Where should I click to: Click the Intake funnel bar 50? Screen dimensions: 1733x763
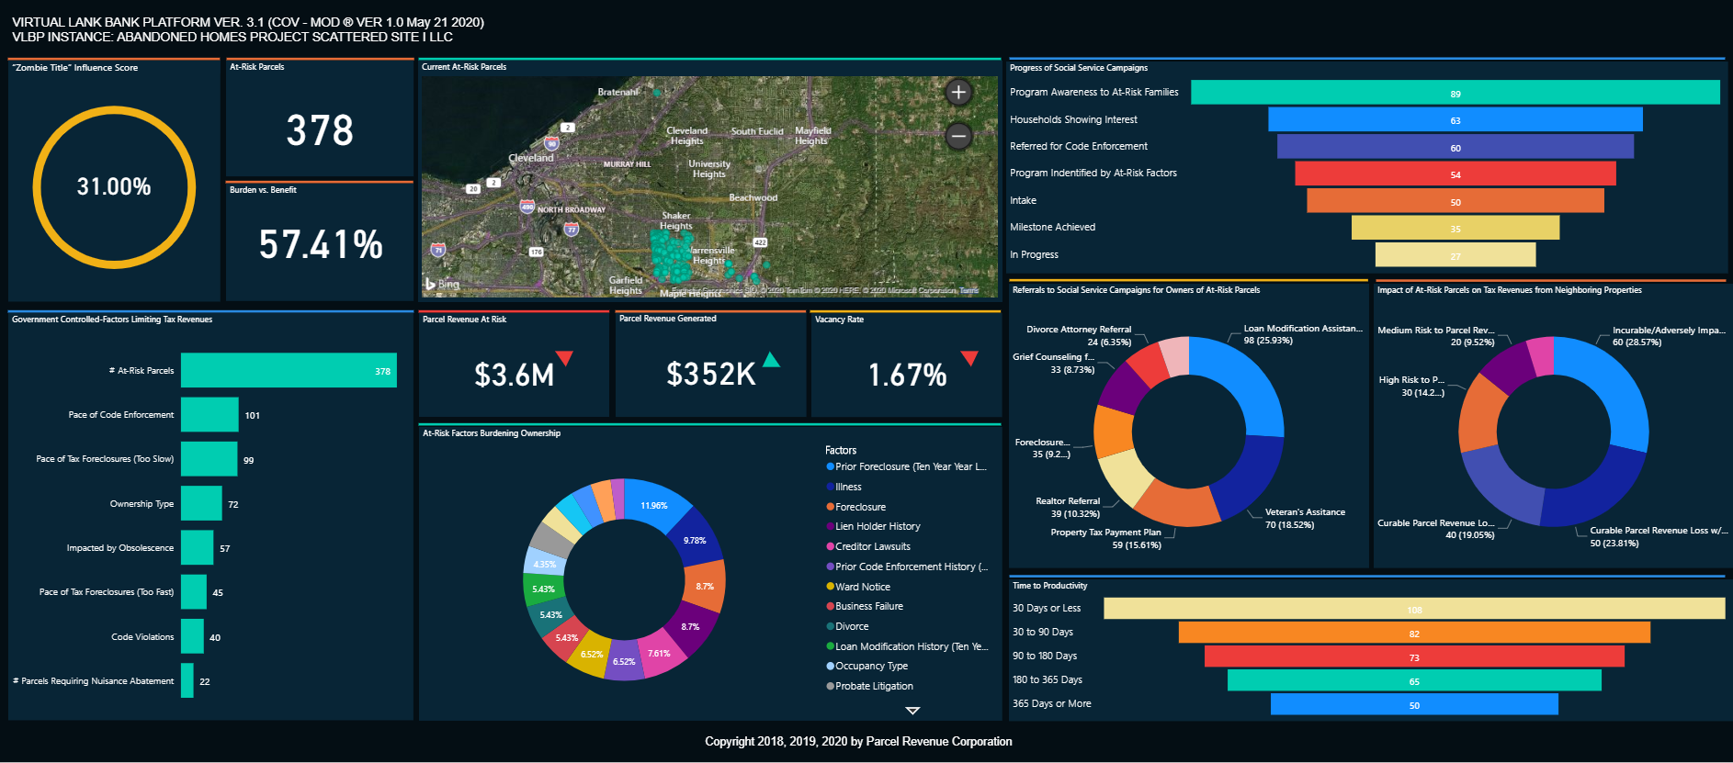tap(1455, 201)
